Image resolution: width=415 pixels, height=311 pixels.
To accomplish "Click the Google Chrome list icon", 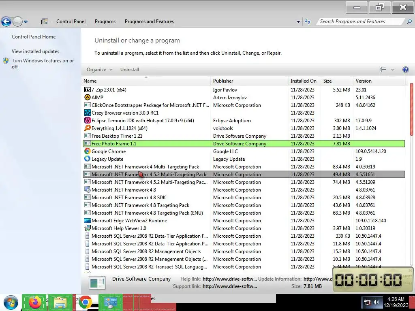I will click(x=88, y=151).
